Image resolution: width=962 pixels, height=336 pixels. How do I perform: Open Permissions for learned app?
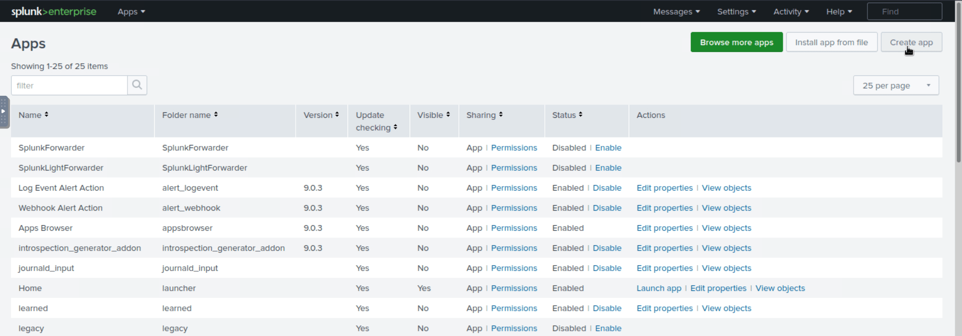coord(514,308)
